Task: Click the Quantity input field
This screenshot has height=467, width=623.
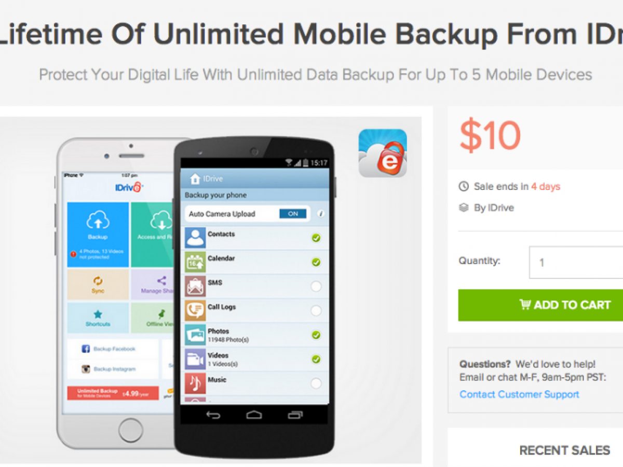Action: (576, 263)
